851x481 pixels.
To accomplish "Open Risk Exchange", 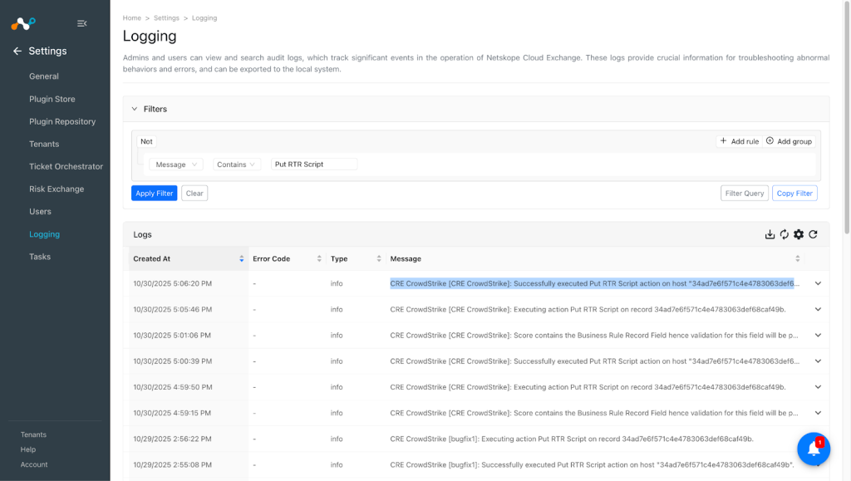I will pos(57,189).
